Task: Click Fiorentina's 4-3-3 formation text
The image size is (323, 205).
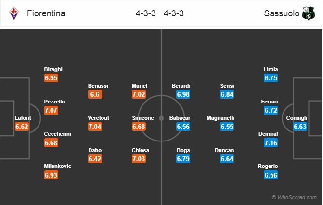Action: [146, 13]
